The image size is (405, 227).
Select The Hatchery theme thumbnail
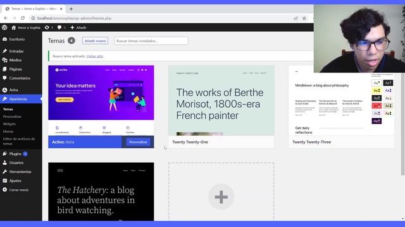click(x=101, y=192)
